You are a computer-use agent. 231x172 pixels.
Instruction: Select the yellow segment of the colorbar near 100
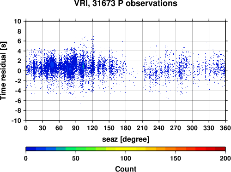pyautogui.click(x=126, y=149)
